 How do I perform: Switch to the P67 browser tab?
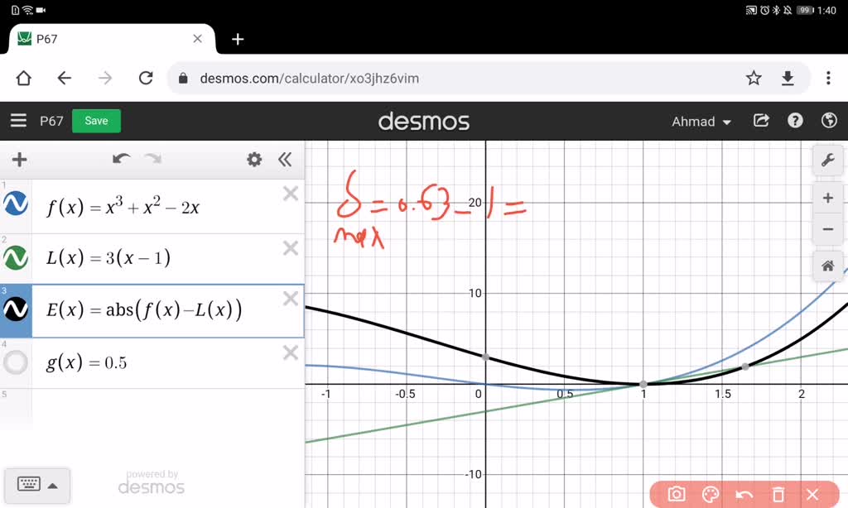click(99, 38)
